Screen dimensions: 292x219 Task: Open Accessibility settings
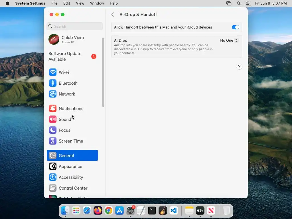click(72, 177)
